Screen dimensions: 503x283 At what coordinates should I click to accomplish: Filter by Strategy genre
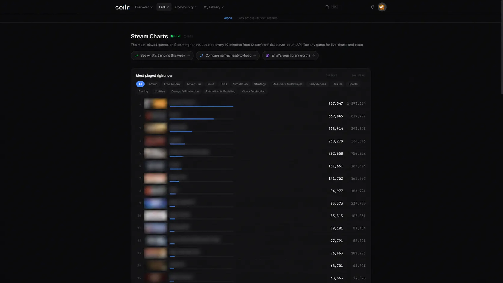260,84
